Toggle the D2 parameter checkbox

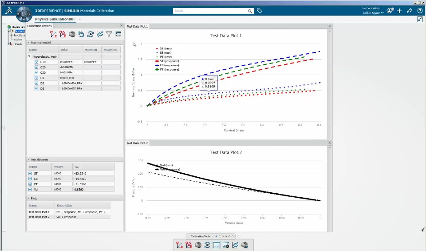tap(36, 83)
